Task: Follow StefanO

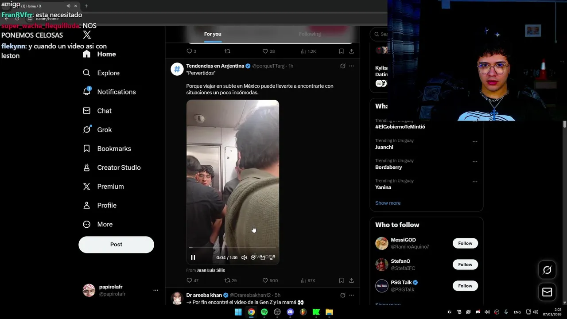Action: (465, 265)
